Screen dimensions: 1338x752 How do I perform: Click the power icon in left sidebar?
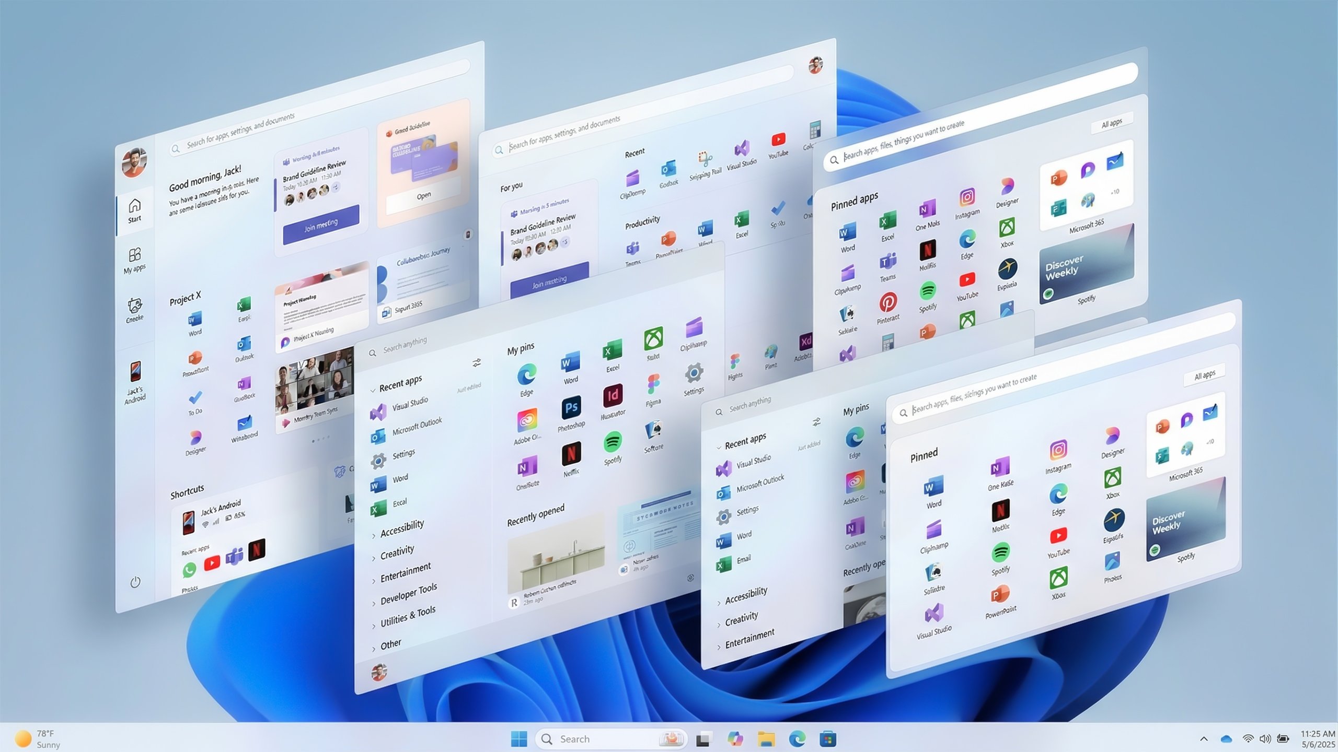[x=135, y=582]
